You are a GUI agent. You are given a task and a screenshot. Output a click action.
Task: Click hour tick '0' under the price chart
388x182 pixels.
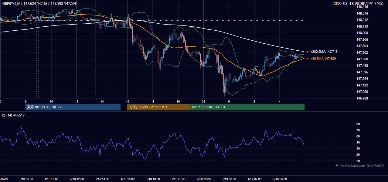(229, 101)
